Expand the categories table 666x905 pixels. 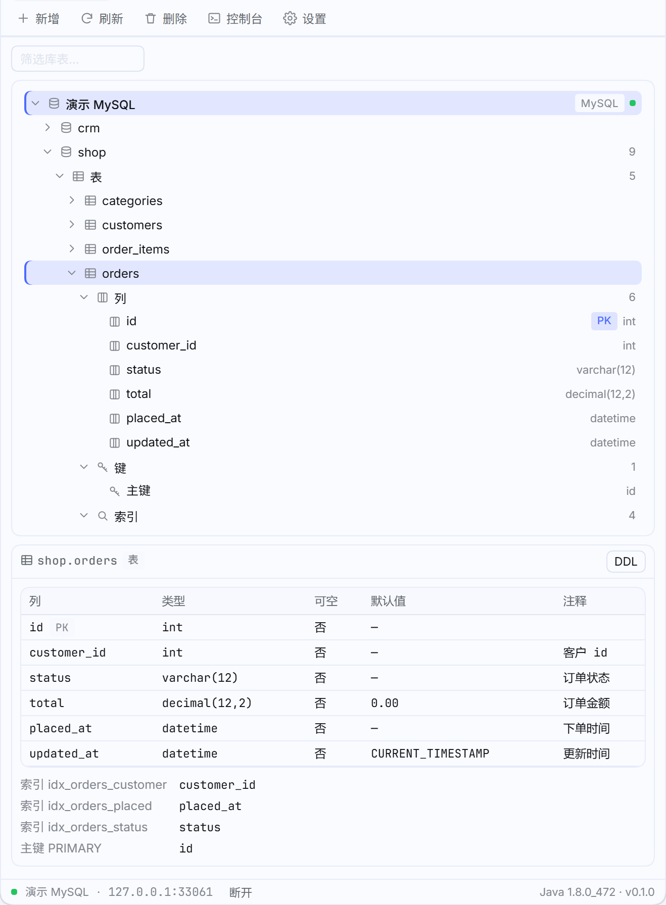point(72,200)
